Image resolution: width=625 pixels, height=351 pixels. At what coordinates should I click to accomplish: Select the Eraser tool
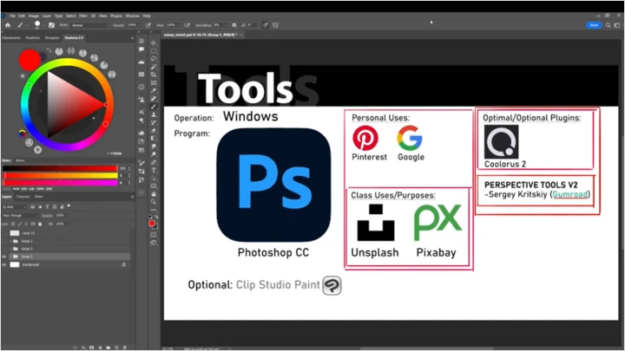pyautogui.click(x=154, y=131)
